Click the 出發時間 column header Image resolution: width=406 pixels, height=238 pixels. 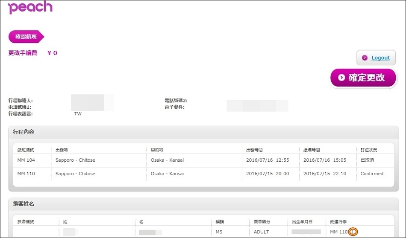tap(254, 150)
